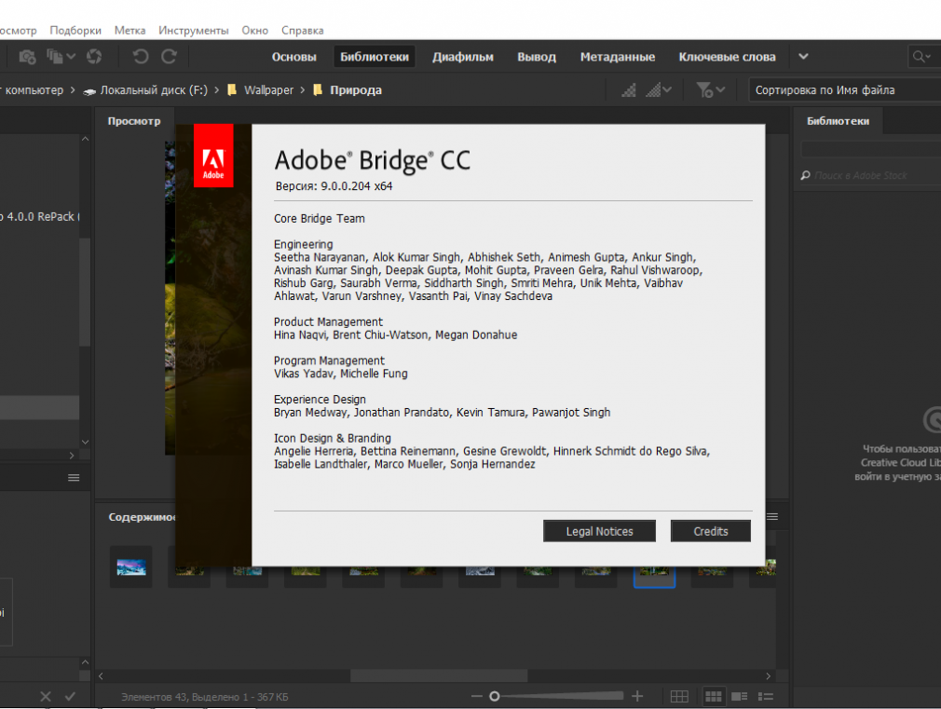Rotate 90° clockwise icon

pyautogui.click(x=170, y=57)
